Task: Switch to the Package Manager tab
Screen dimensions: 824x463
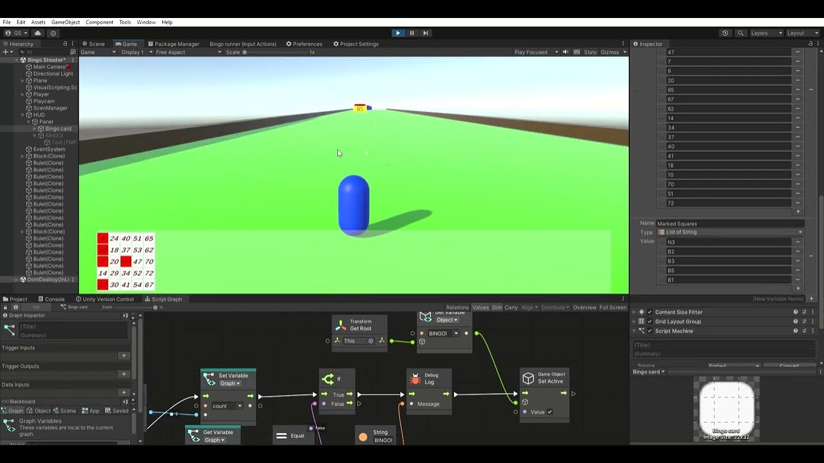Action: 173,44
